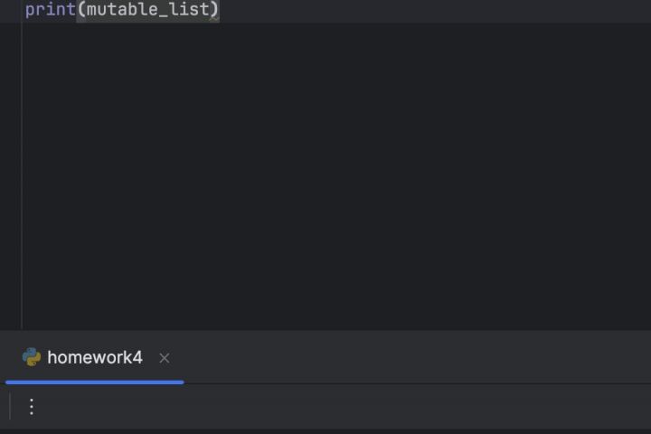This screenshot has width=651, height=434.
Task: Close the homework4 run tab
Action: (164, 358)
